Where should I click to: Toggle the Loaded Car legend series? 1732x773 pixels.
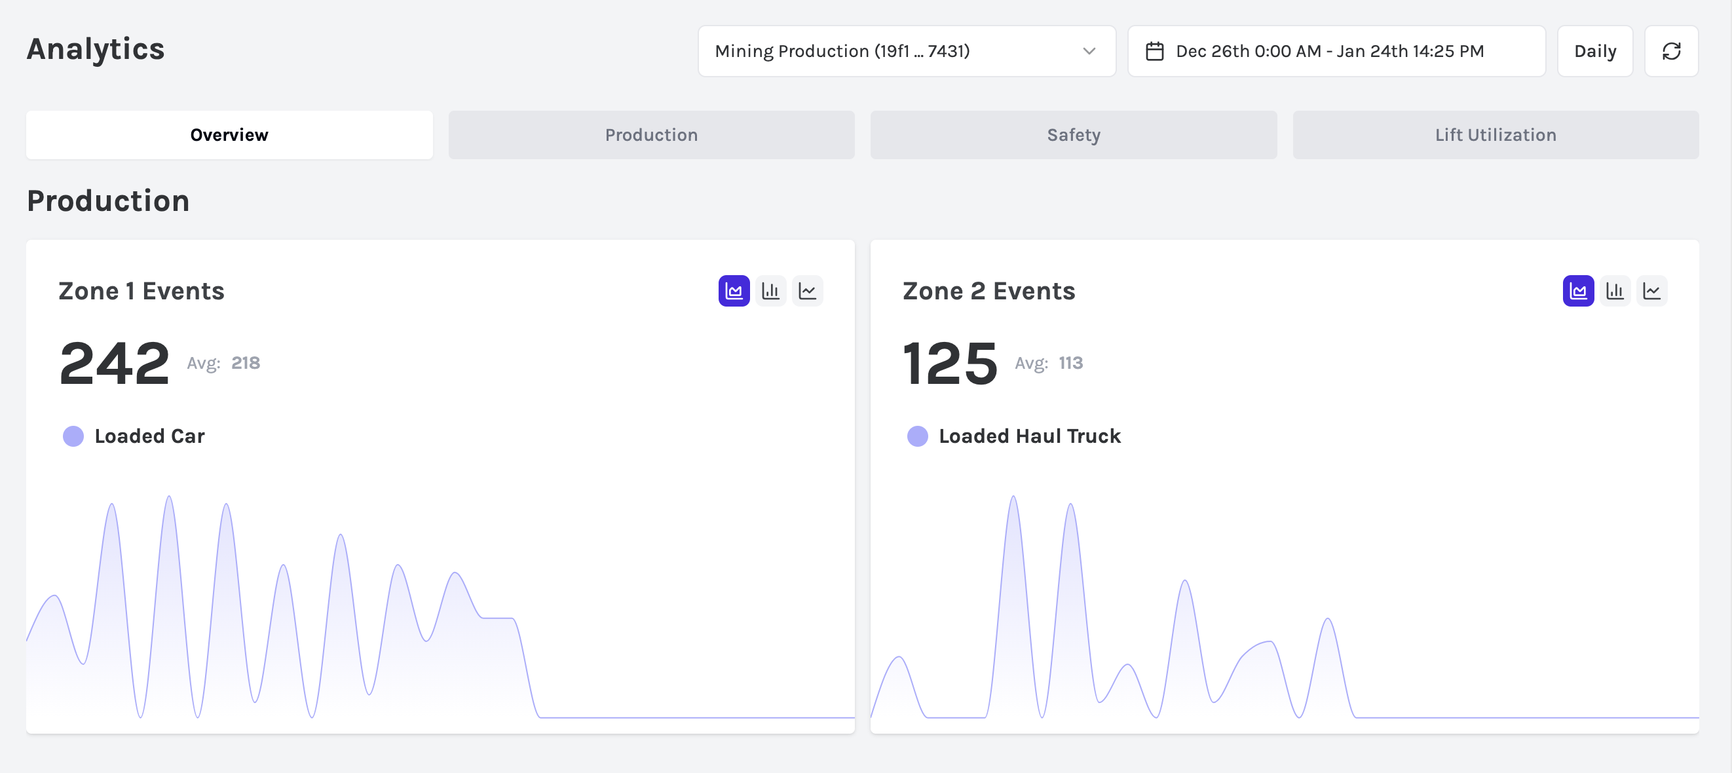(149, 436)
